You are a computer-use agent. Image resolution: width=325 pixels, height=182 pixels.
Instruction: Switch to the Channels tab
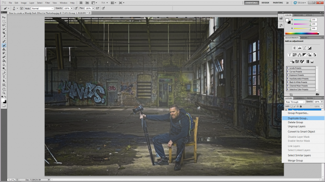pyautogui.click(x=299, y=98)
